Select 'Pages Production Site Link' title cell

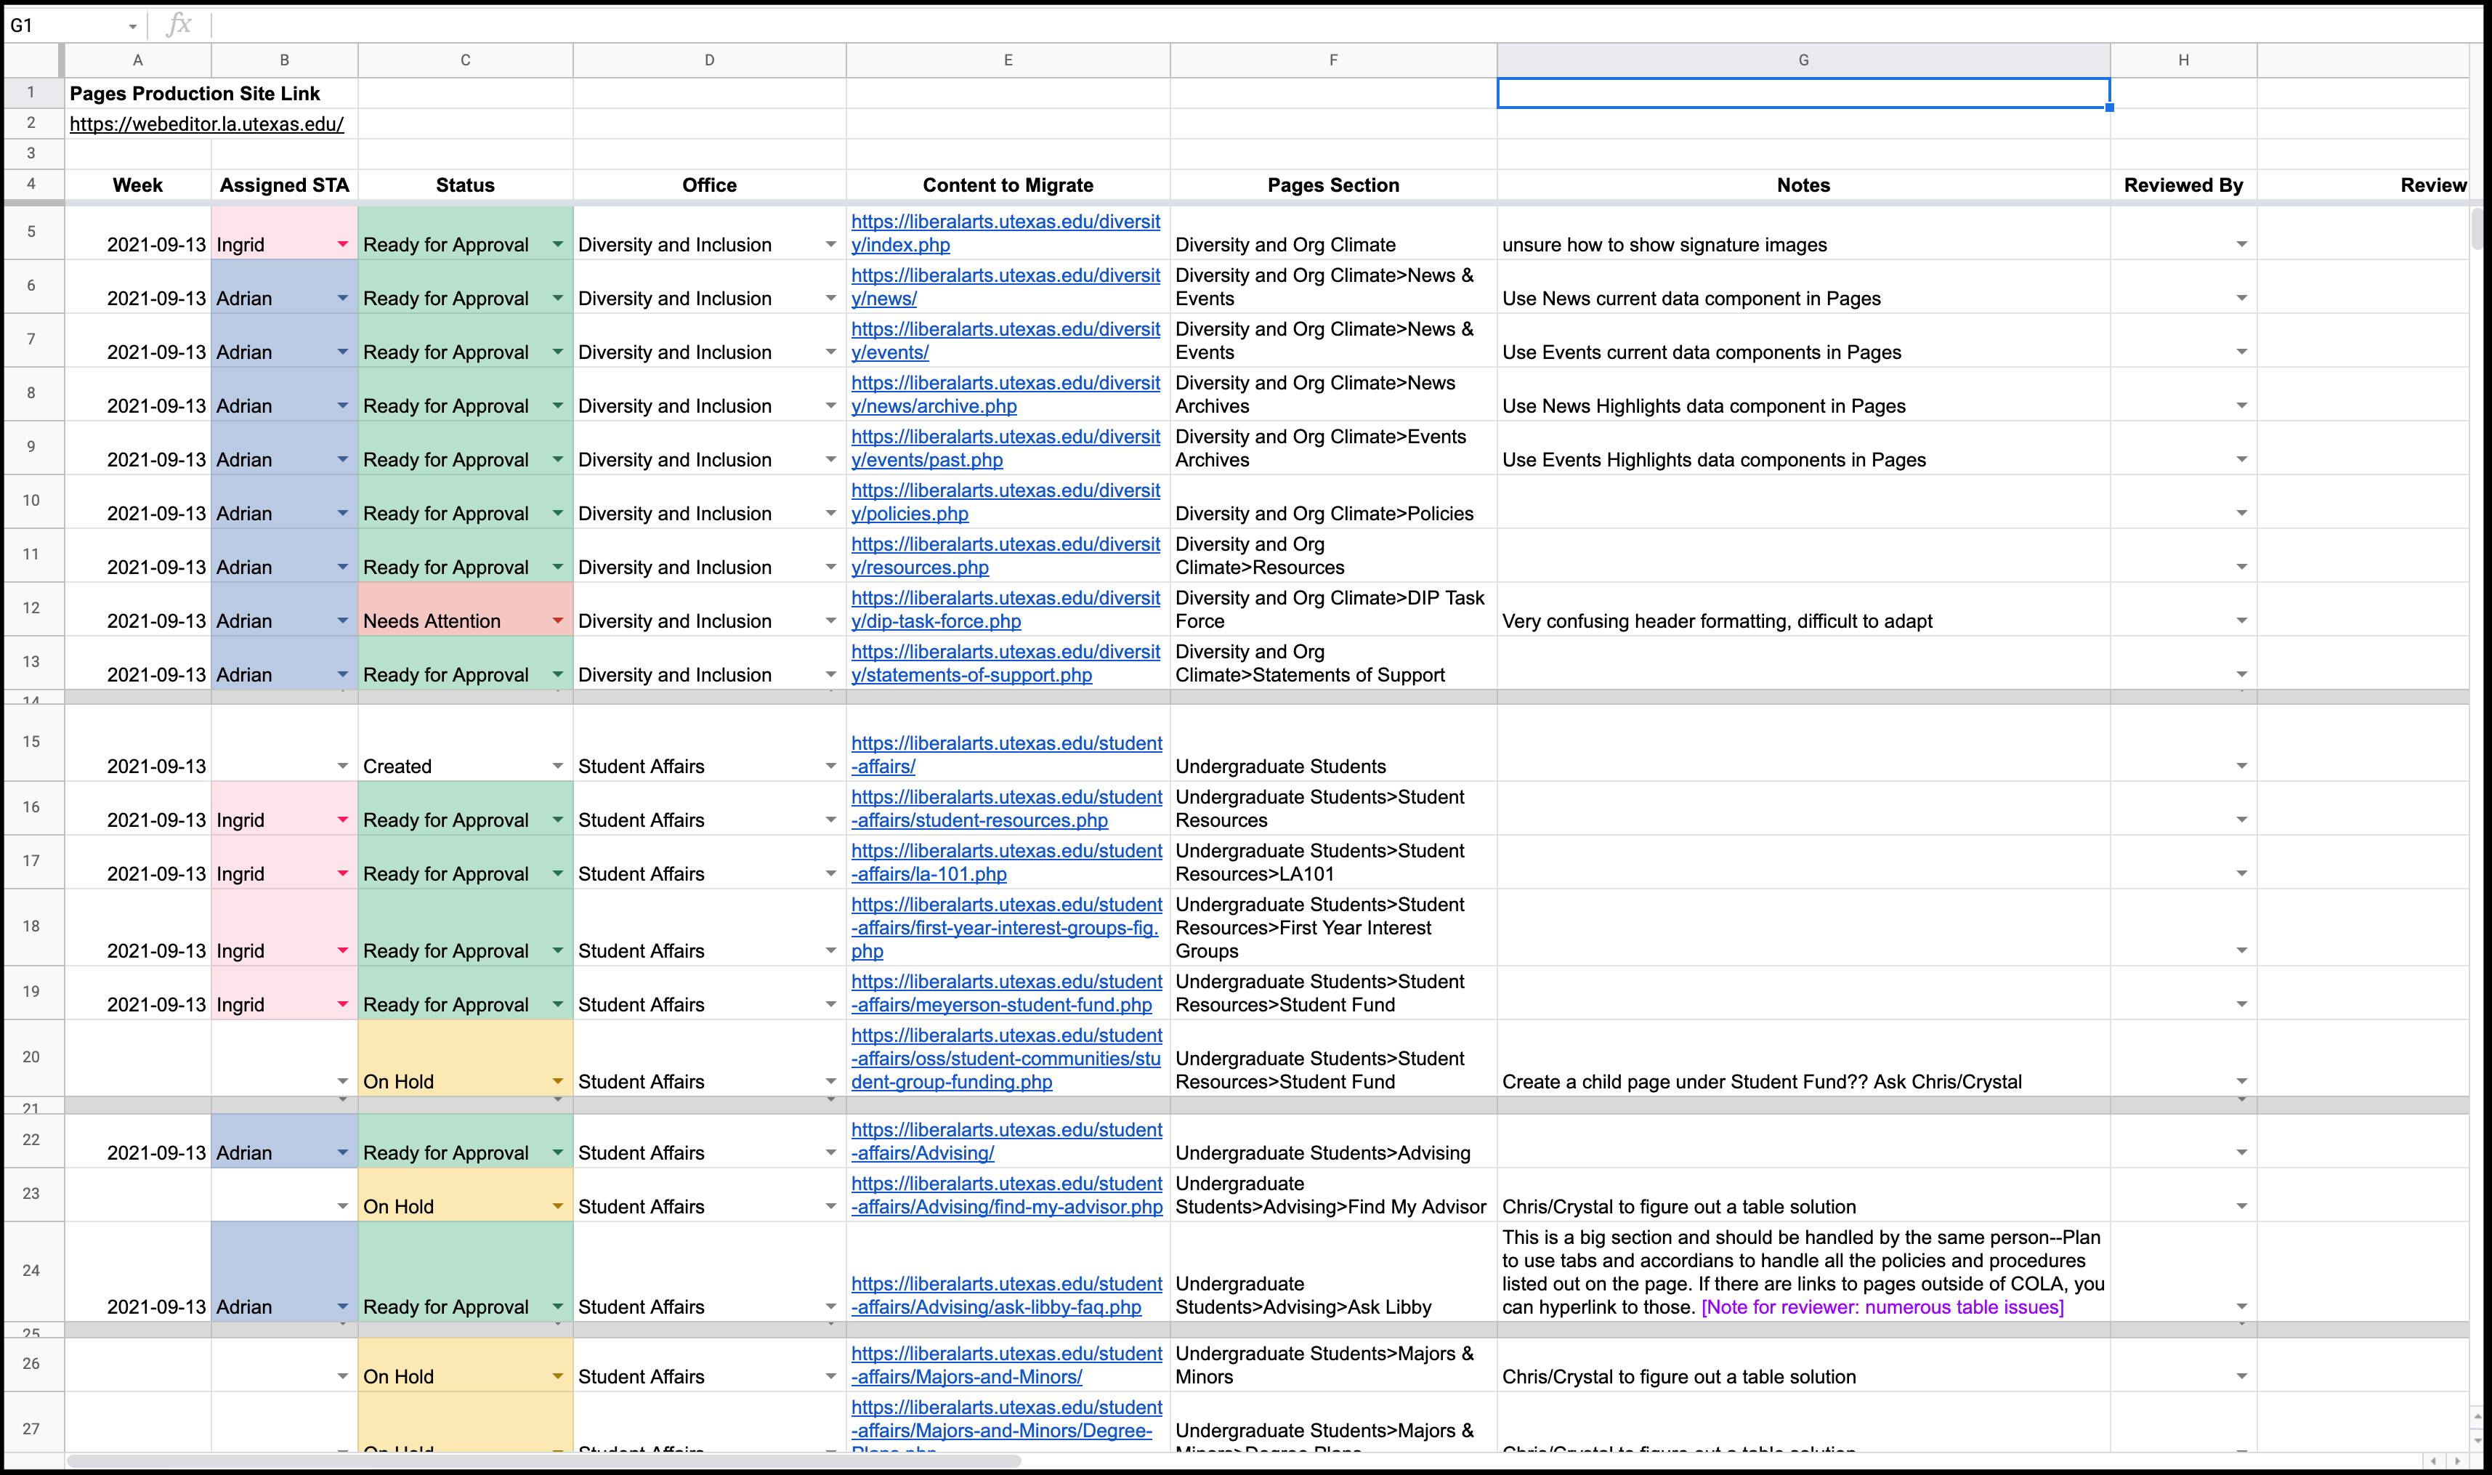[195, 94]
